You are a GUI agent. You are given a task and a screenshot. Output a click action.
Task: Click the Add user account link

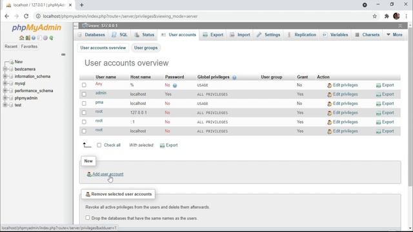pyautogui.click(x=108, y=174)
